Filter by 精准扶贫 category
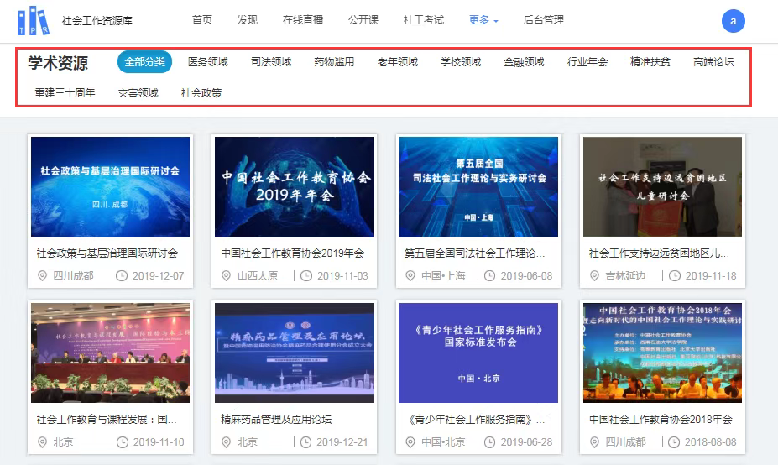 (x=650, y=62)
